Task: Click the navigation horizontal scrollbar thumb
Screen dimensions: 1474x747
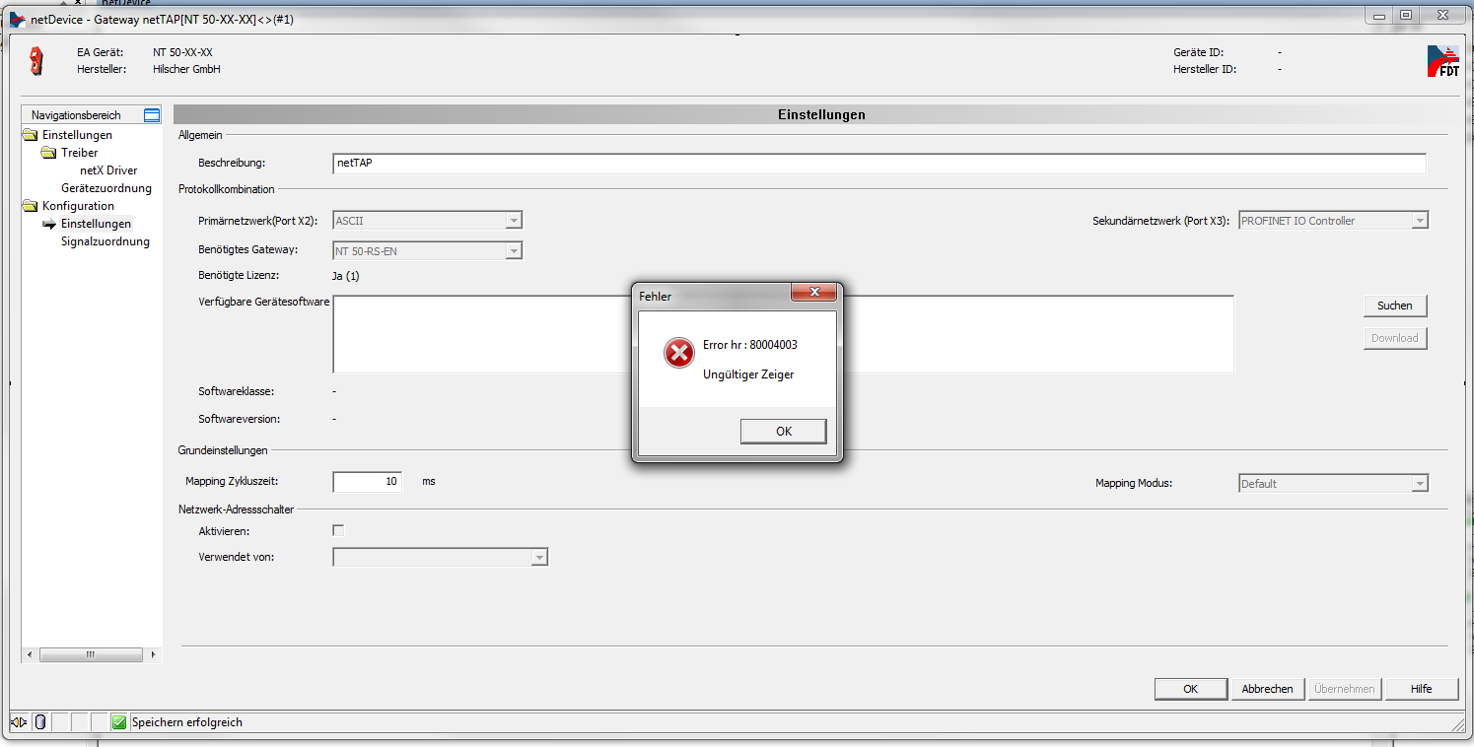Action: tap(91, 654)
